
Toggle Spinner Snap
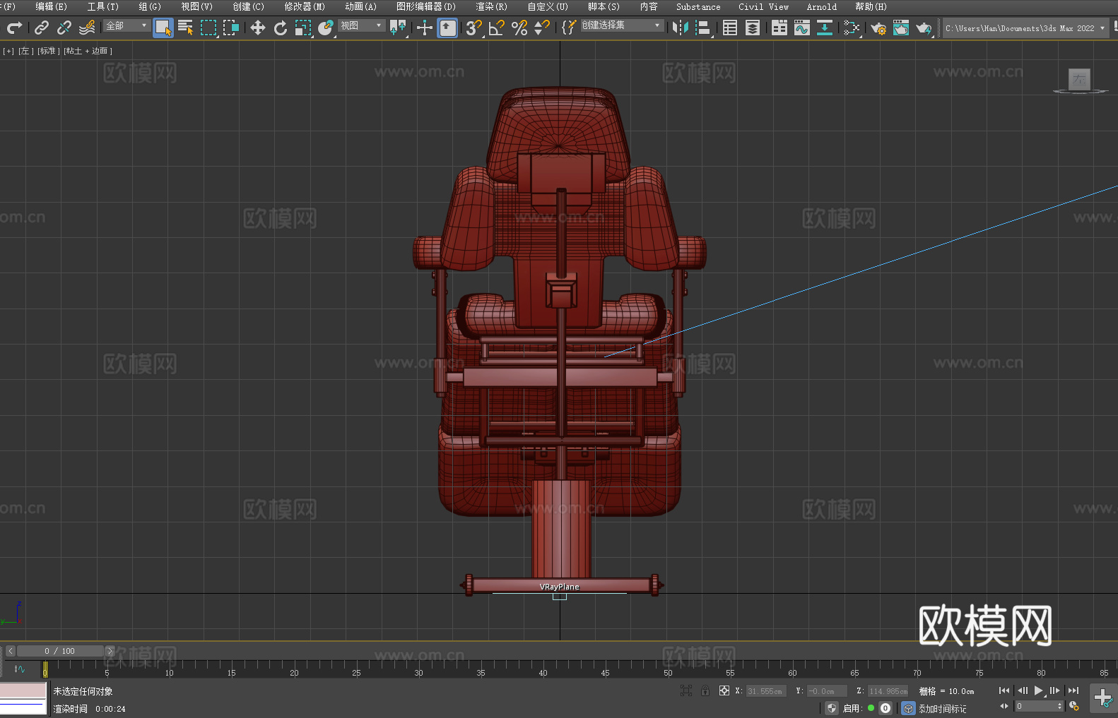tap(542, 28)
